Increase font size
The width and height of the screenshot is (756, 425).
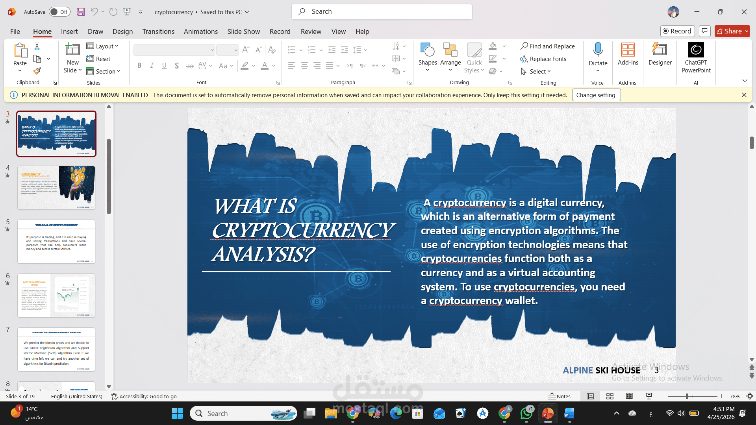(246, 50)
